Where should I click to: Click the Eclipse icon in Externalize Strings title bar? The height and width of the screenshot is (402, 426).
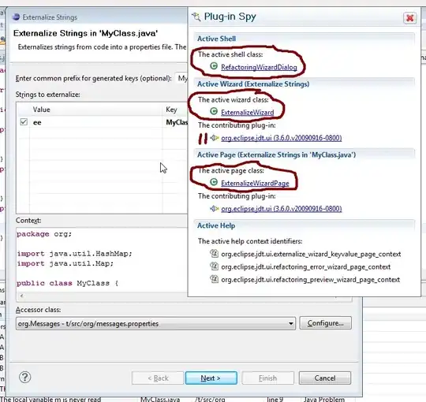click(16, 17)
